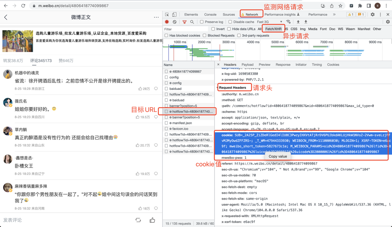The height and width of the screenshot is (227, 392).
Task: Click the inspect element picker icon
Action: (167, 14)
